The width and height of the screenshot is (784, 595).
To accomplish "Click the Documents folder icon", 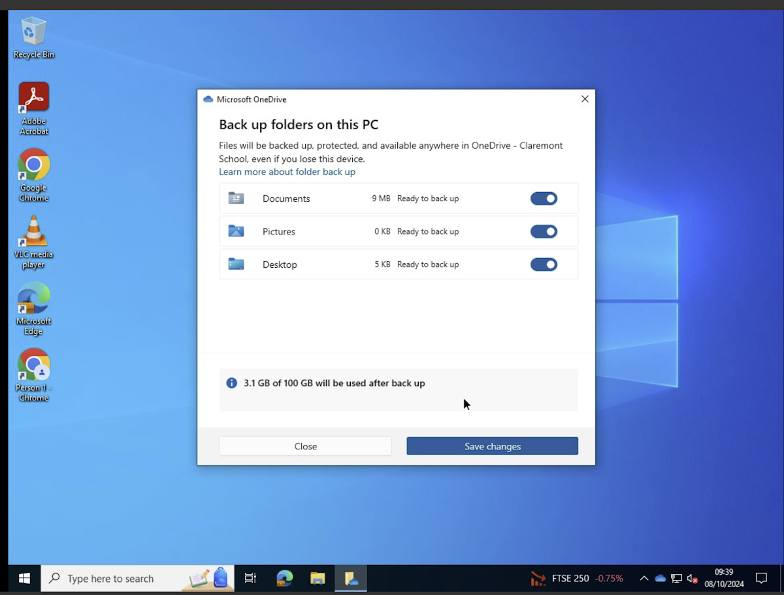I will coord(236,198).
